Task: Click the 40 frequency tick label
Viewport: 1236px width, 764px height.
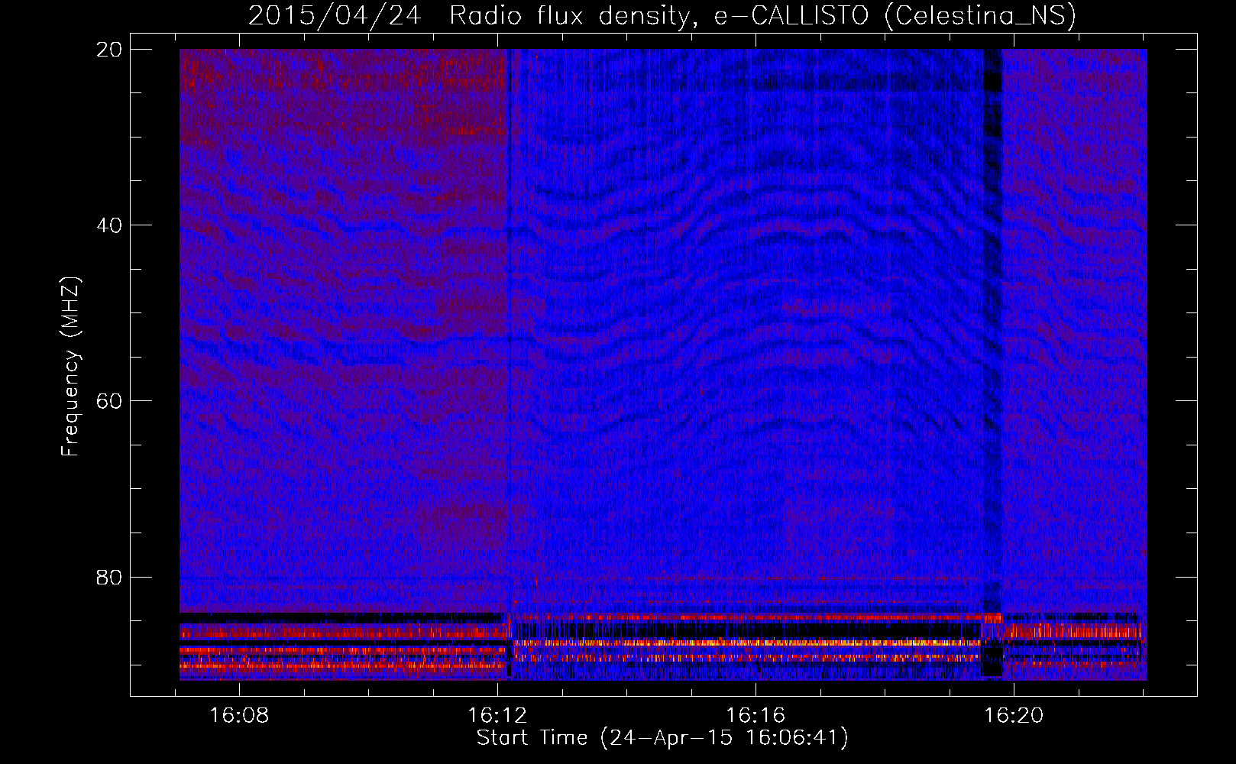Action: pos(110,225)
